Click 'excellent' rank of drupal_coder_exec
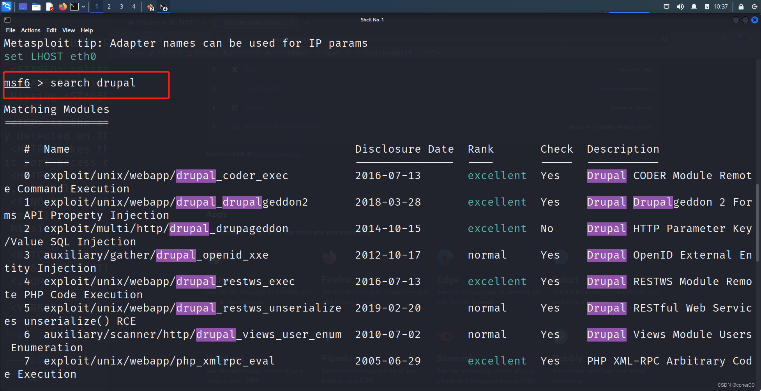The image size is (761, 391). point(497,176)
